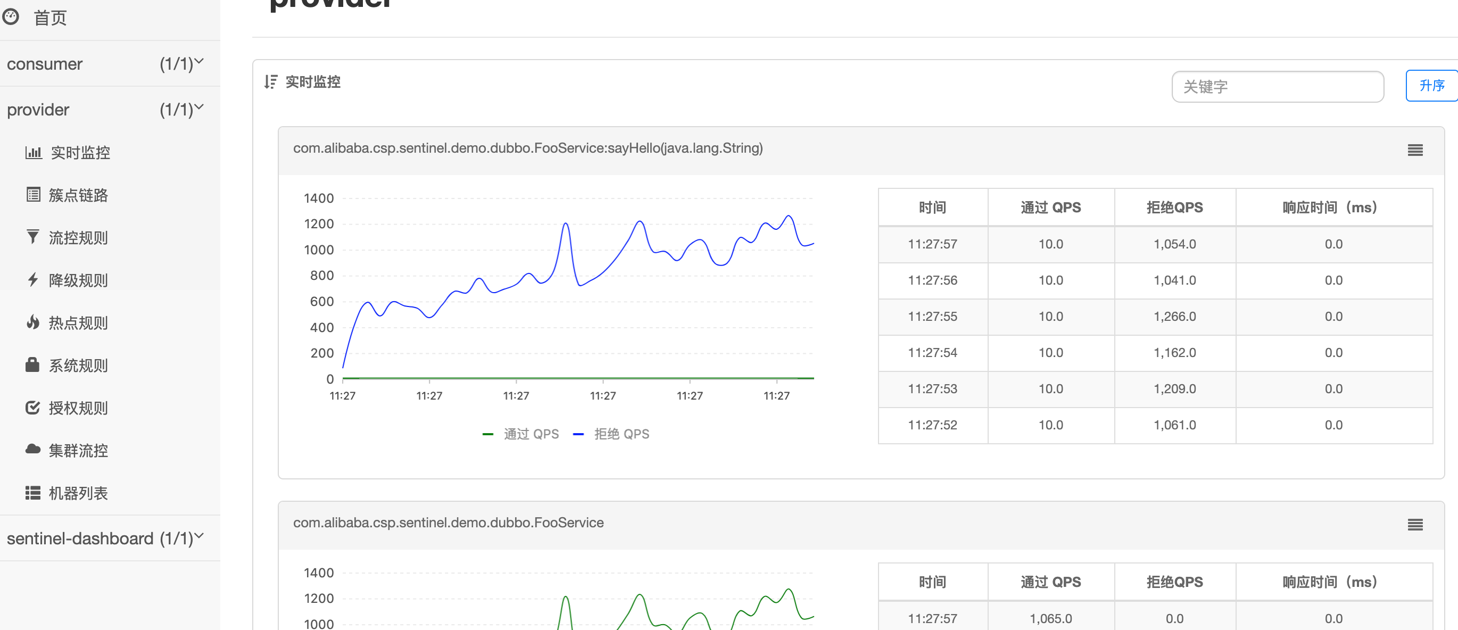Click the sort icon beside 实时监控 heading
This screenshot has width=1458, height=630.
click(x=271, y=82)
